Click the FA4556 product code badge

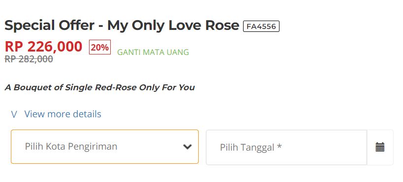point(261,26)
